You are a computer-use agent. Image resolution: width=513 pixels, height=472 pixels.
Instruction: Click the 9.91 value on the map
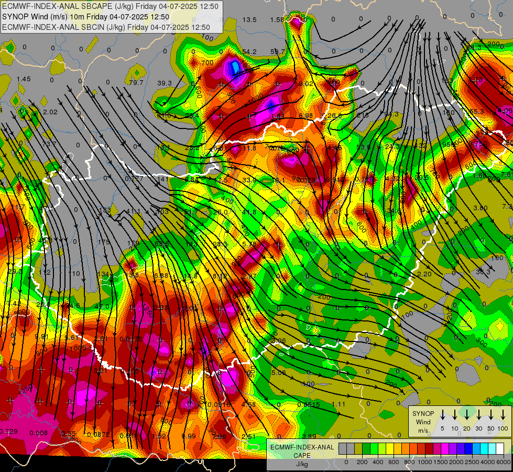pyautogui.click(x=41, y=337)
